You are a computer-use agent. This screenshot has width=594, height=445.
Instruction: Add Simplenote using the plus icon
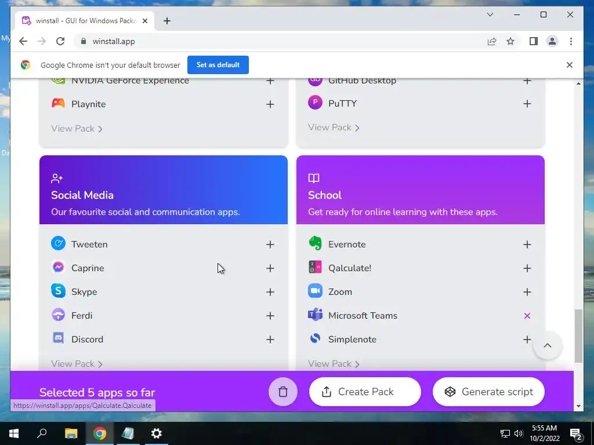527,340
